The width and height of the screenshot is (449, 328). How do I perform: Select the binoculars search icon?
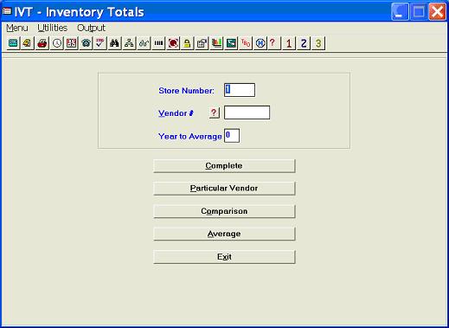tap(115, 43)
